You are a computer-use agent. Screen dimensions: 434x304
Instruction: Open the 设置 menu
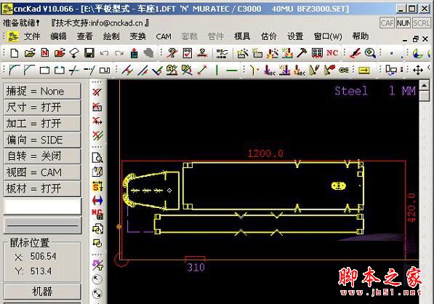pyautogui.click(x=295, y=36)
